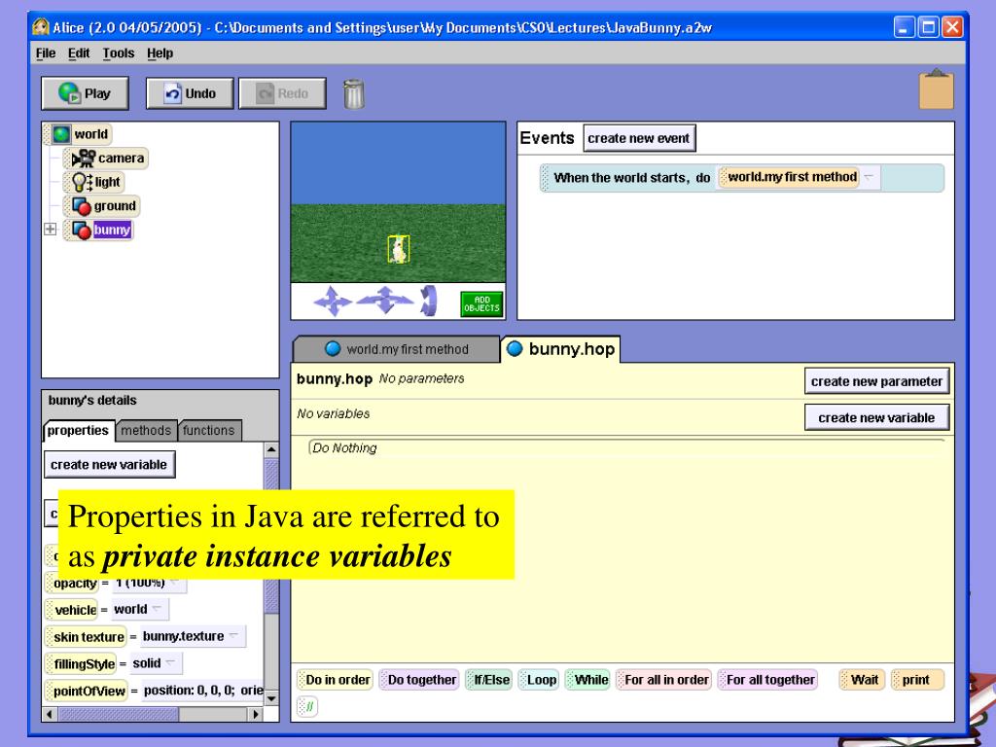Screen dimensions: 996x747
Task: Click the Undo button
Action: (x=190, y=93)
